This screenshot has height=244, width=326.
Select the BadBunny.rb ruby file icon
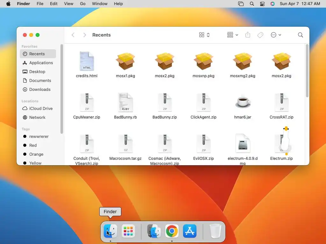click(x=125, y=102)
